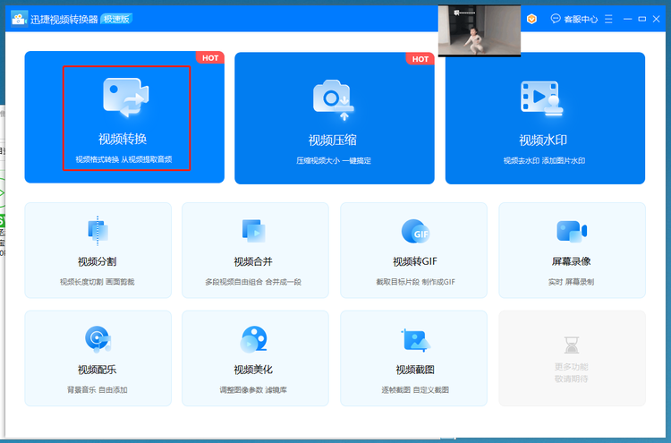This screenshot has height=443, width=671.
Task: Click the 视频转GIF label
Action: coord(415,261)
